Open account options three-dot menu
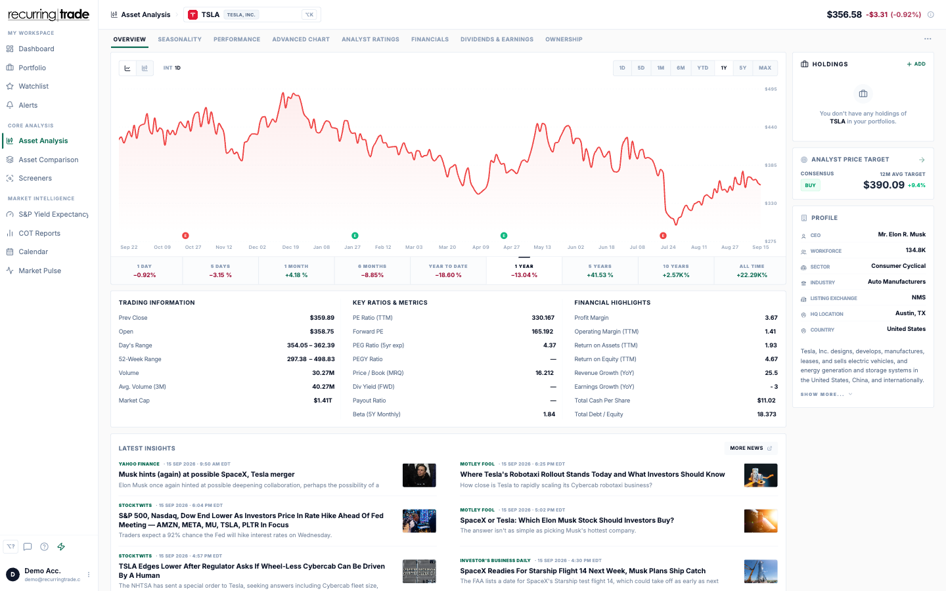Viewport: 946px width, 591px height. (x=89, y=575)
